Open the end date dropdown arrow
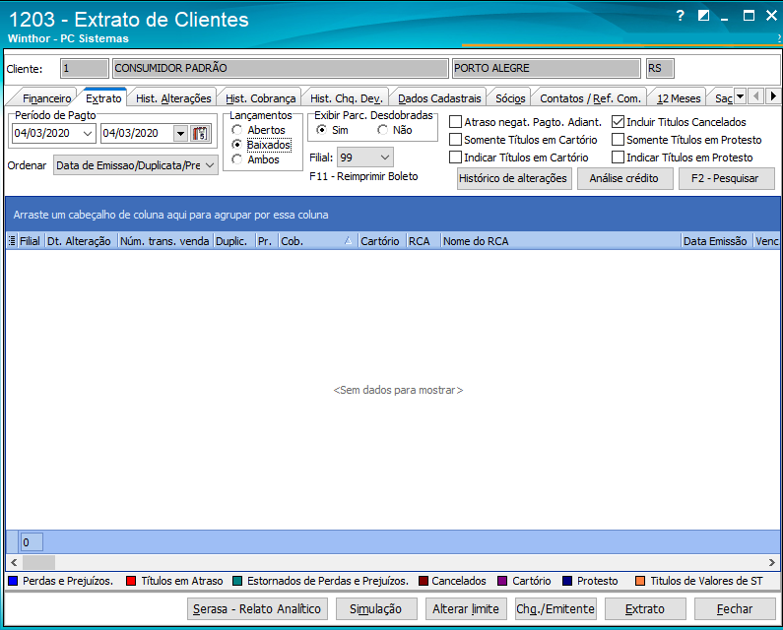This screenshot has height=630, width=783. pos(180,133)
